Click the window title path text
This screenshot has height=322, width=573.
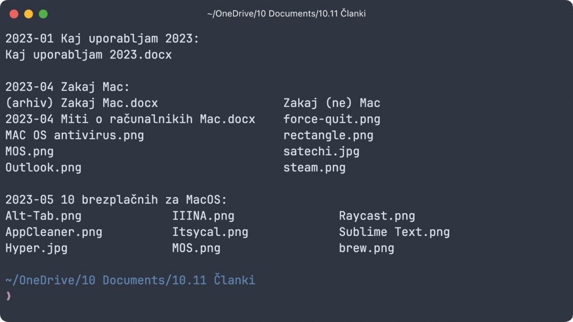coord(286,14)
